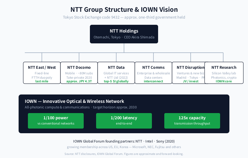Click 'vs conventional networks' caption
Image resolution: width=248 pixels, height=158 pixels.
tap(56, 123)
